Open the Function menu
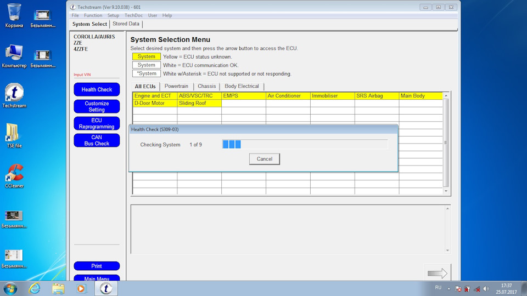This screenshot has height=296, width=527. pyautogui.click(x=93, y=15)
